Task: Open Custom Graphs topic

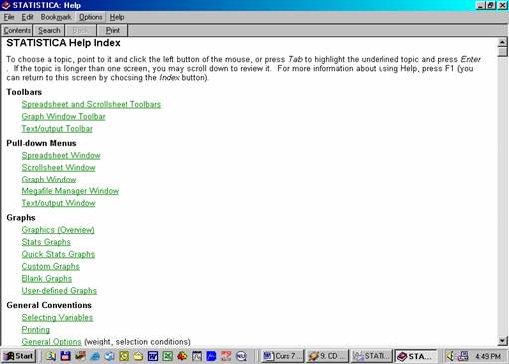Action: coord(51,266)
